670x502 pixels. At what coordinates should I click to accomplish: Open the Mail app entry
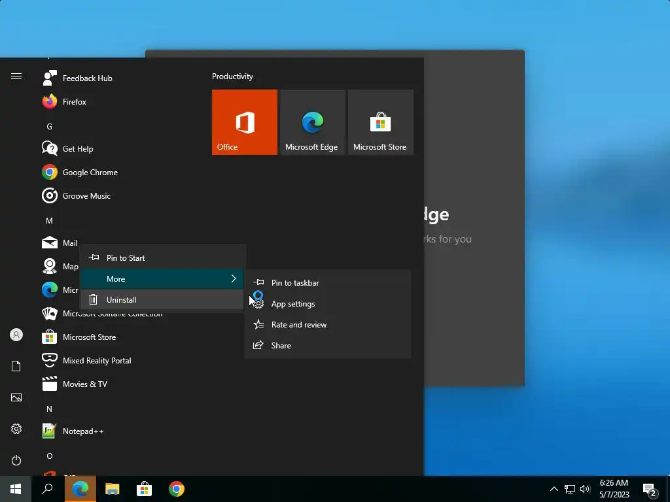tap(60, 243)
